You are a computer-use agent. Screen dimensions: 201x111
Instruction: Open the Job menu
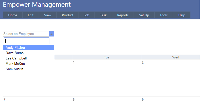87,15
